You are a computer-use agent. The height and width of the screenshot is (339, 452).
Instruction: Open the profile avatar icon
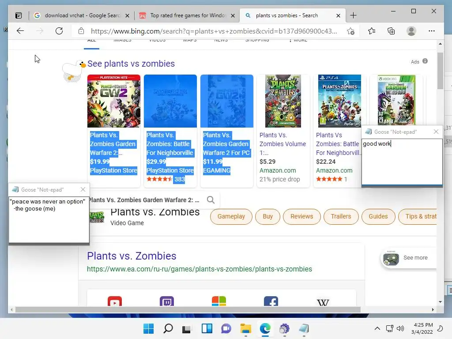pos(411,31)
